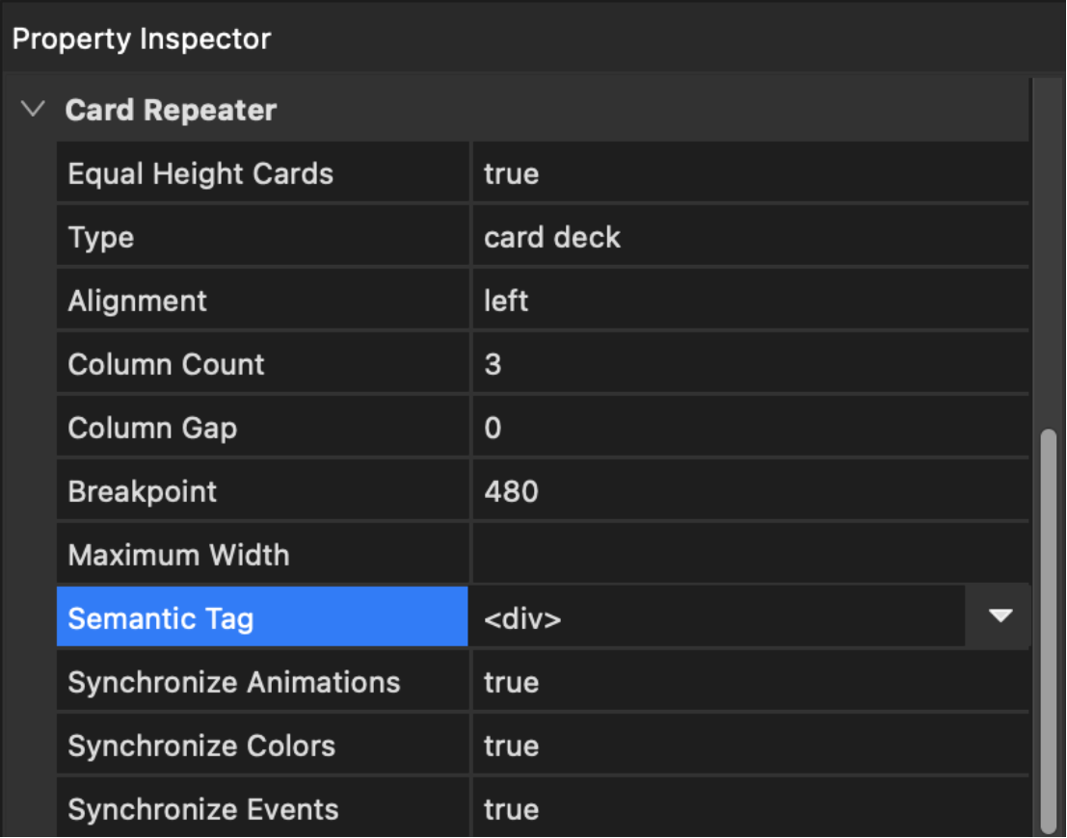
Task: Click the vertical scrollbar thumb
Action: click(1049, 631)
